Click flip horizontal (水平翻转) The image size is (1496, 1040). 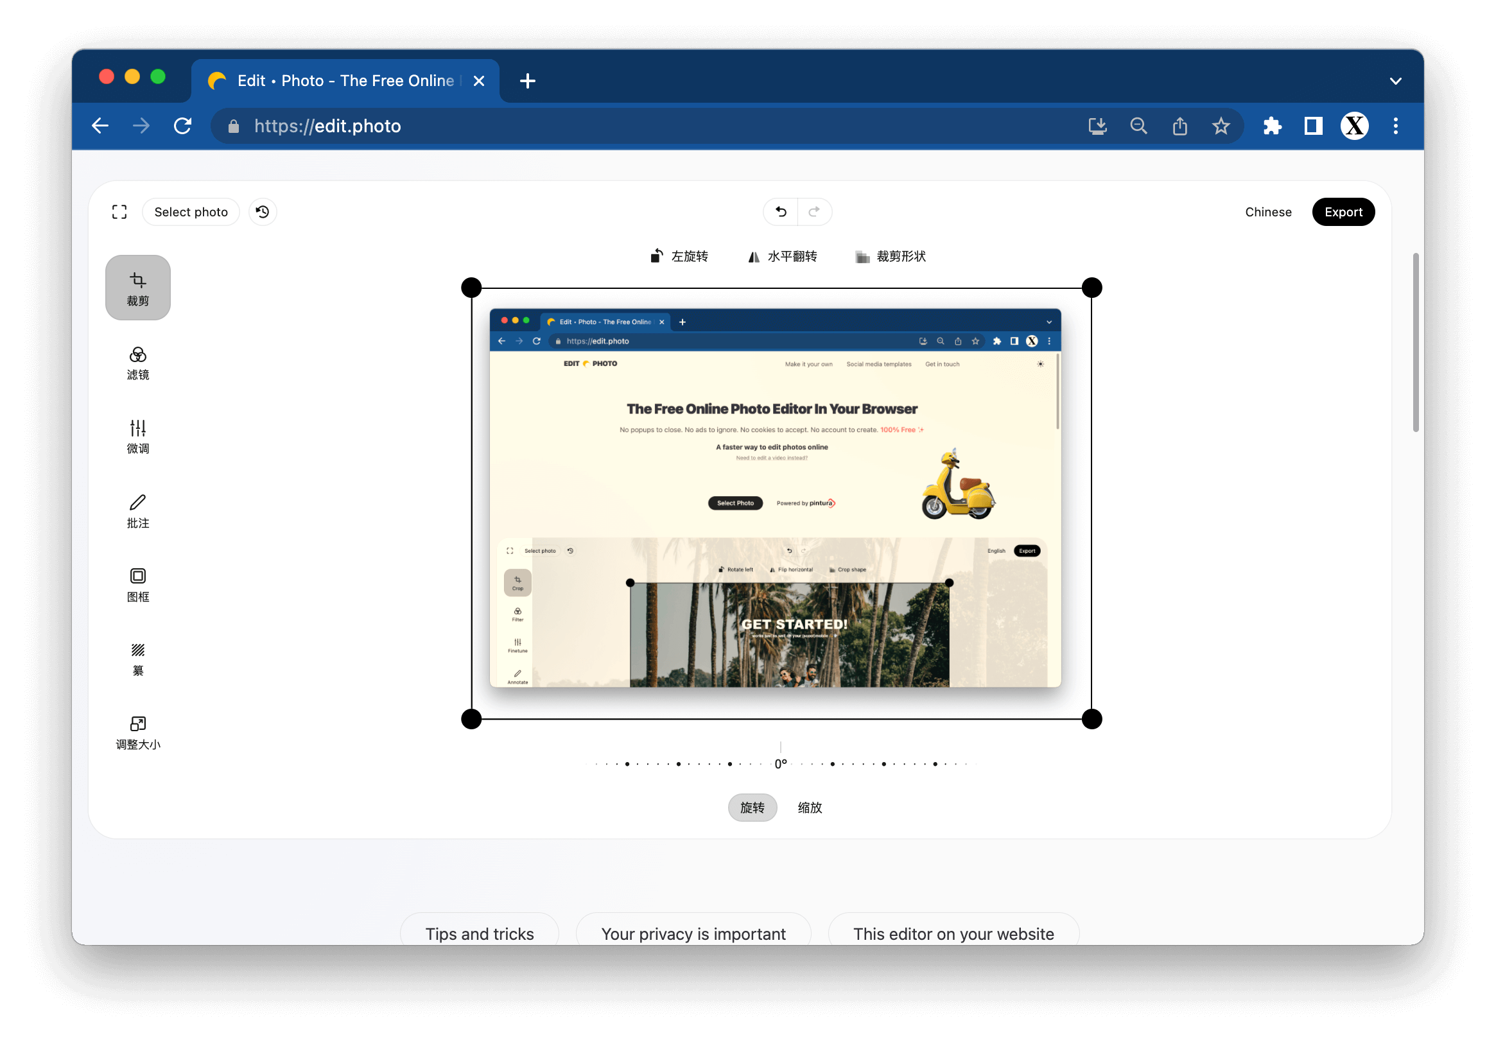pos(783,256)
